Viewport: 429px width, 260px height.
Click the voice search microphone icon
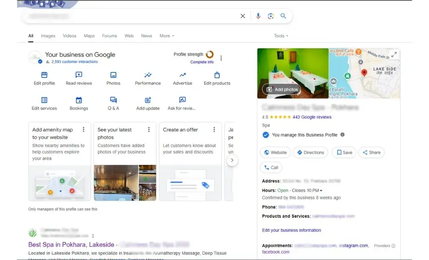coord(258,16)
